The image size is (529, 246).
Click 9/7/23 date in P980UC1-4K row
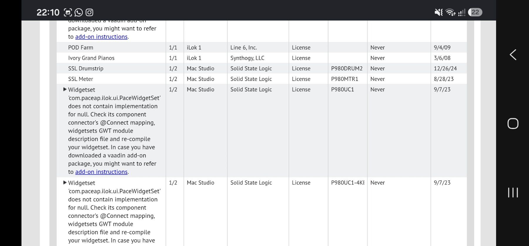point(442,183)
